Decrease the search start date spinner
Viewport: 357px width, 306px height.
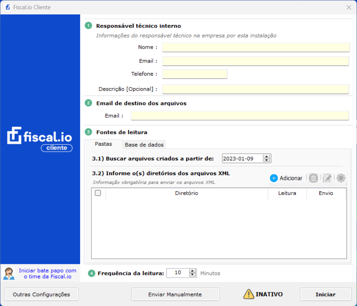pos(266,160)
